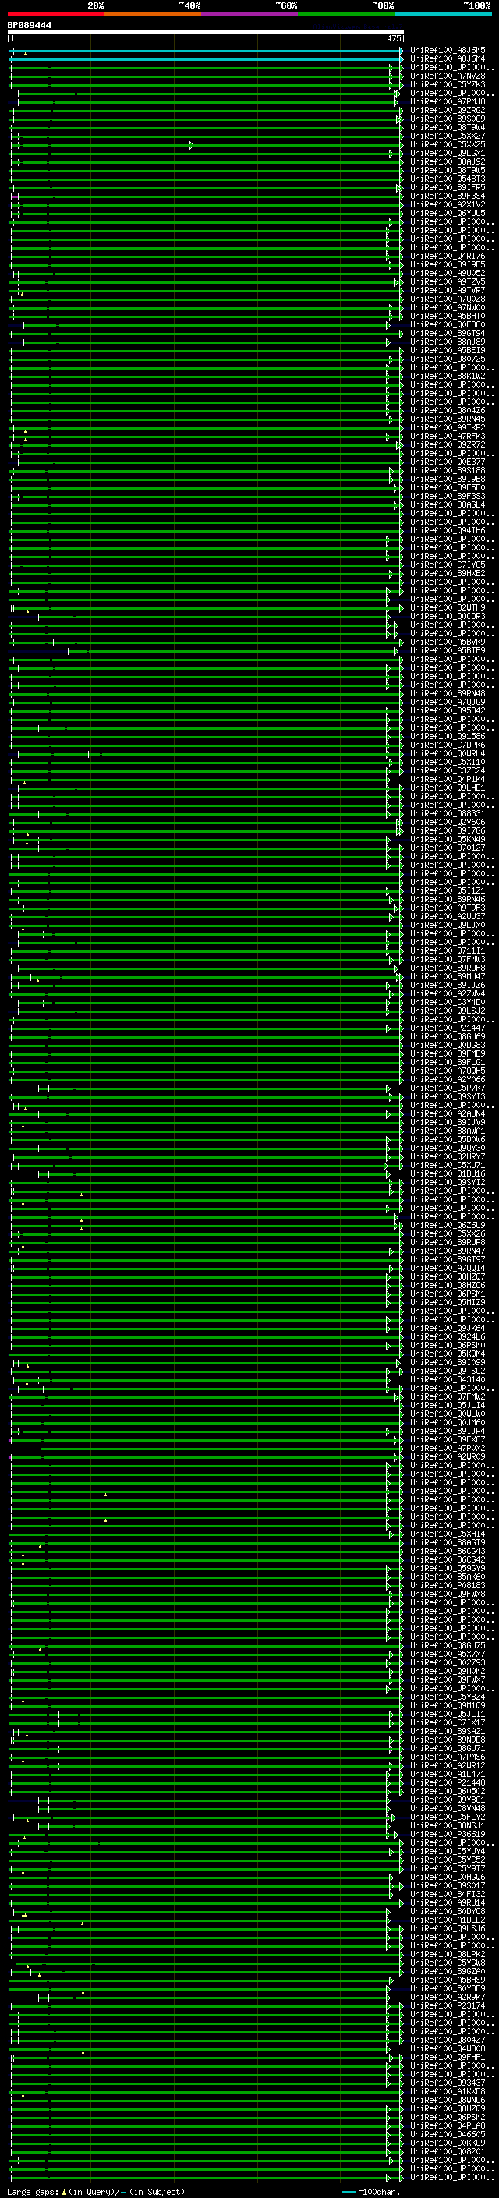This screenshot has height=2198, width=499.
Task: Click hit label UniRef100_Q9ZRG2
Action: coord(448,110)
